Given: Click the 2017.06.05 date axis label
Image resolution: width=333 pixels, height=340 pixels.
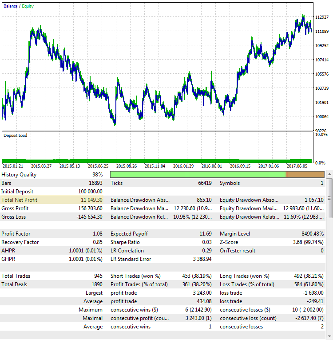Looking at the screenshot, I should click(297, 166).
